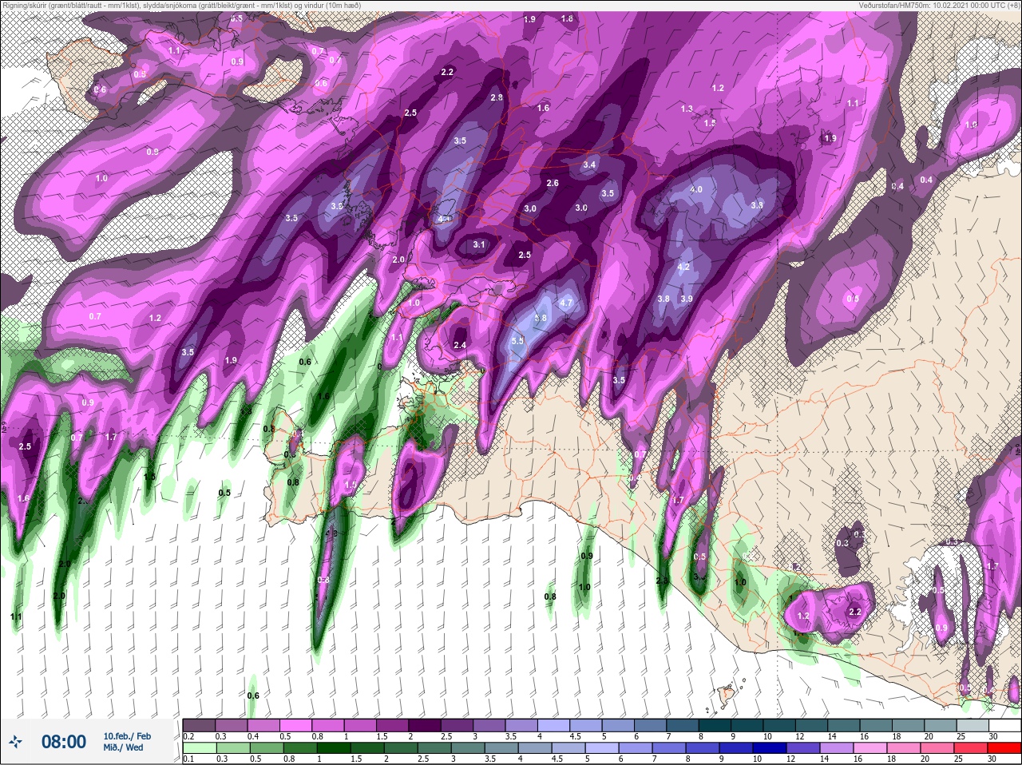1022x765 pixels.
Task: Select the white snow legend swatch after 30
Action: (1004, 725)
